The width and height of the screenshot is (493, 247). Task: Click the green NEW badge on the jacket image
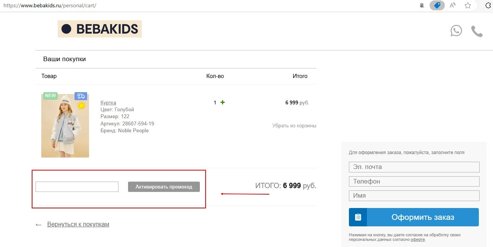50,95
